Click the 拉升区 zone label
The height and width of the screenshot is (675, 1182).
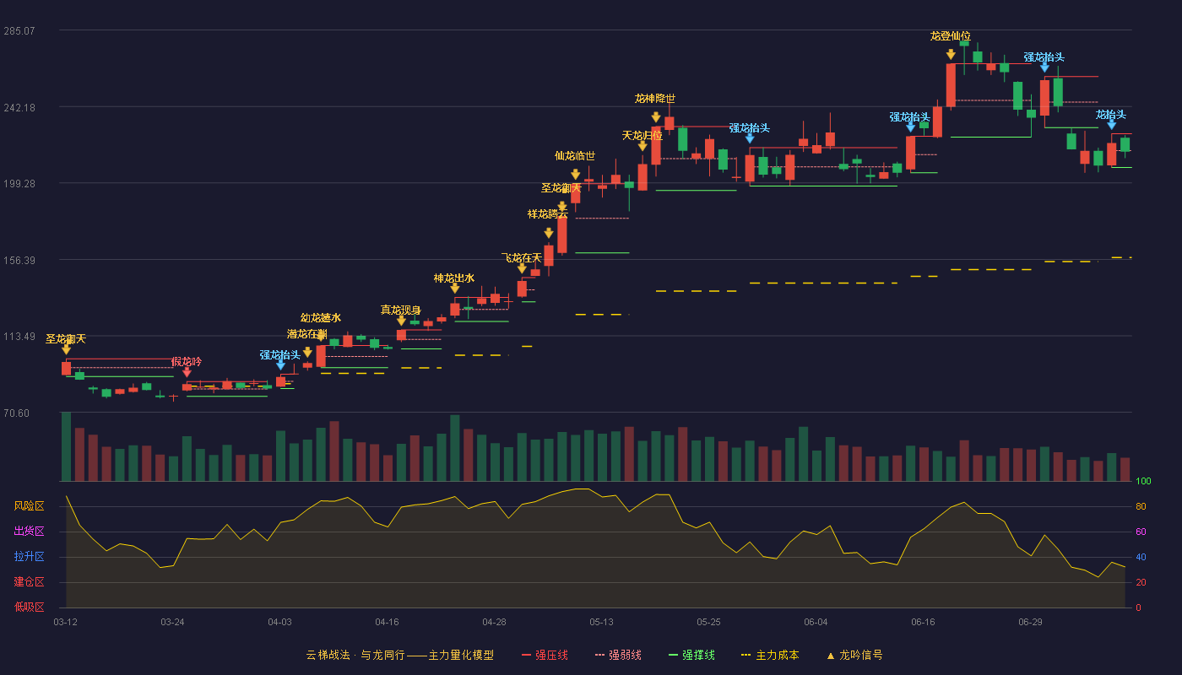point(29,557)
